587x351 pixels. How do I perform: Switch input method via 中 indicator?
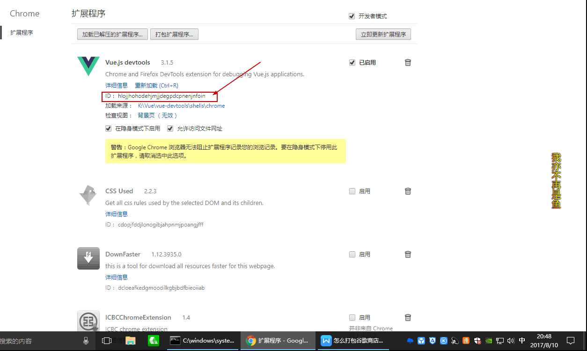[522, 341]
